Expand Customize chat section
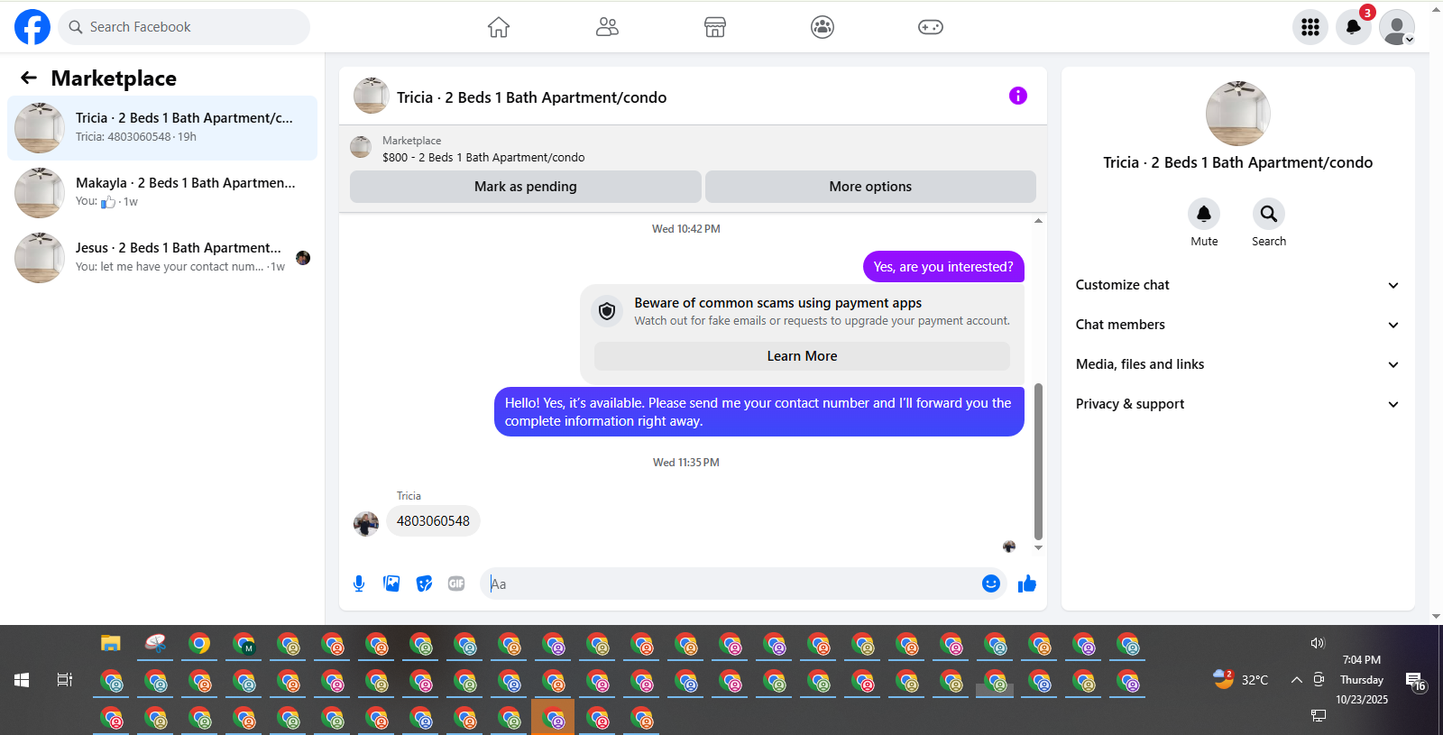The width and height of the screenshot is (1443, 735). [x=1237, y=285]
